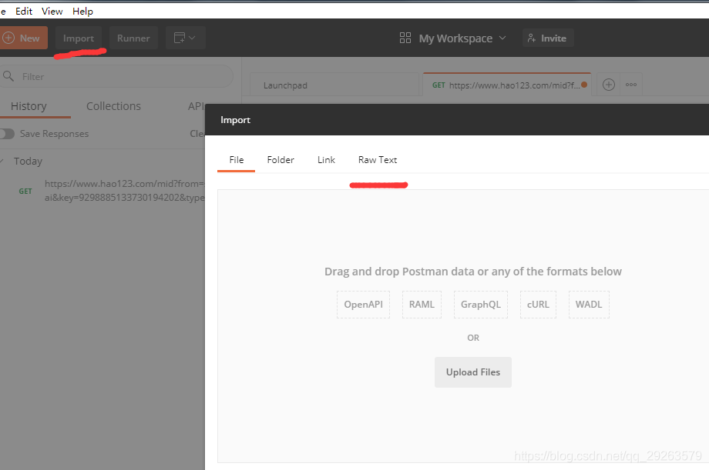
Task: Select the GET hao123.com request tab
Action: pos(507,85)
